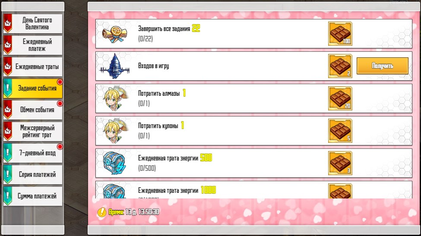Select the Сумма платежей tab

33,196
